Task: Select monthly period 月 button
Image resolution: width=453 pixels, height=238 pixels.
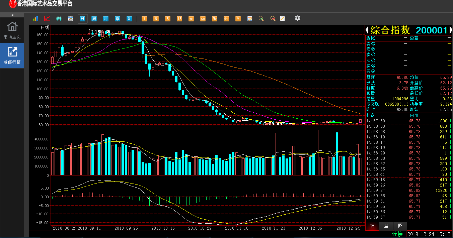Action: pyautogui.click(x=106, y=19)
